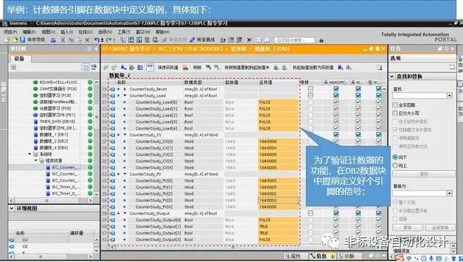Collapse the 程序资源 tree node

[35, 161]
